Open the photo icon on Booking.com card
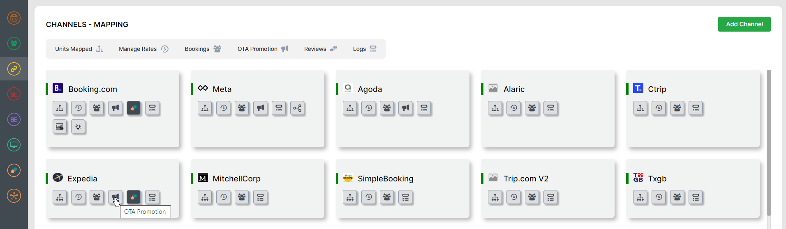Screen dimensions: 786x229 60,126
